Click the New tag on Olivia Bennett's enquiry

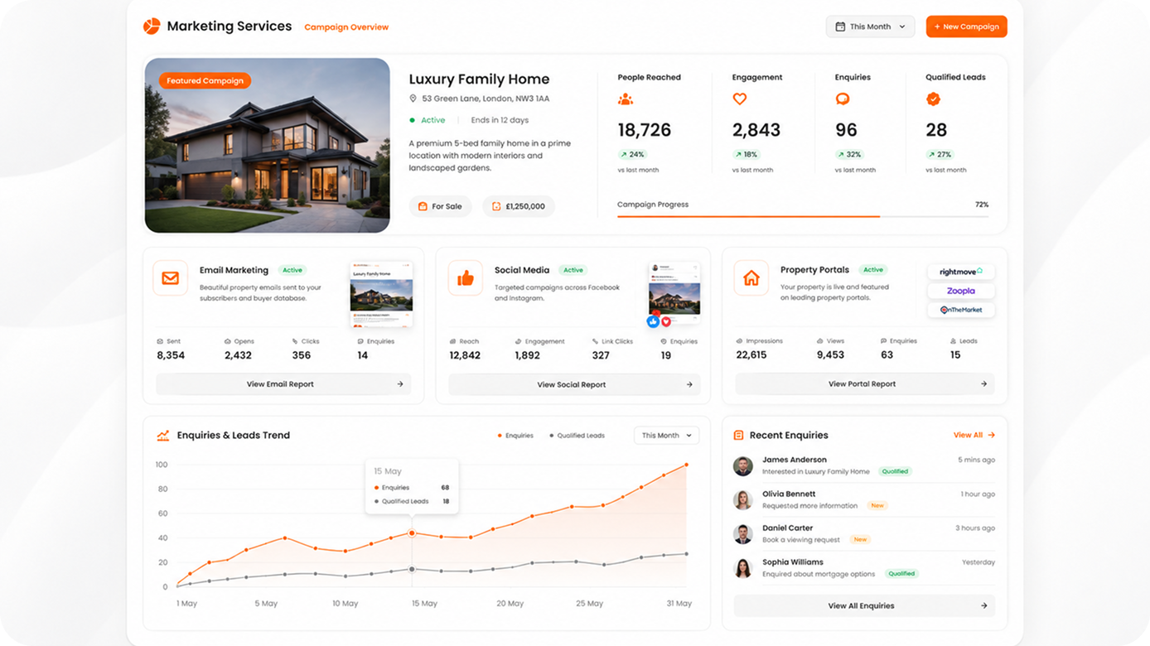tap(877, 505)
